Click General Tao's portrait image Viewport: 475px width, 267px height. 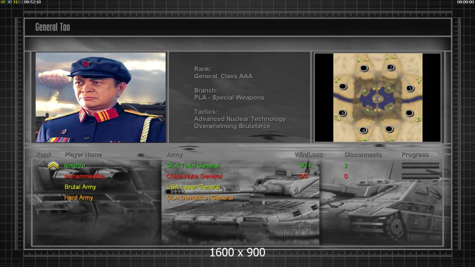[101, 97]
